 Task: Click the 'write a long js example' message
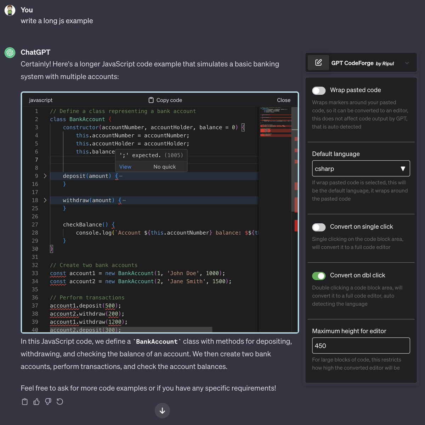(x=57, y=21)
